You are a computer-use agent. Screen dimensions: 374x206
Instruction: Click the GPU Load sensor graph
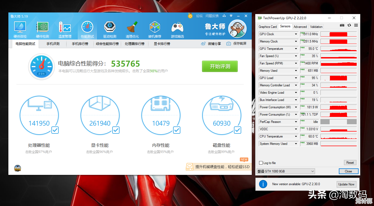click(x=338, y=78)
